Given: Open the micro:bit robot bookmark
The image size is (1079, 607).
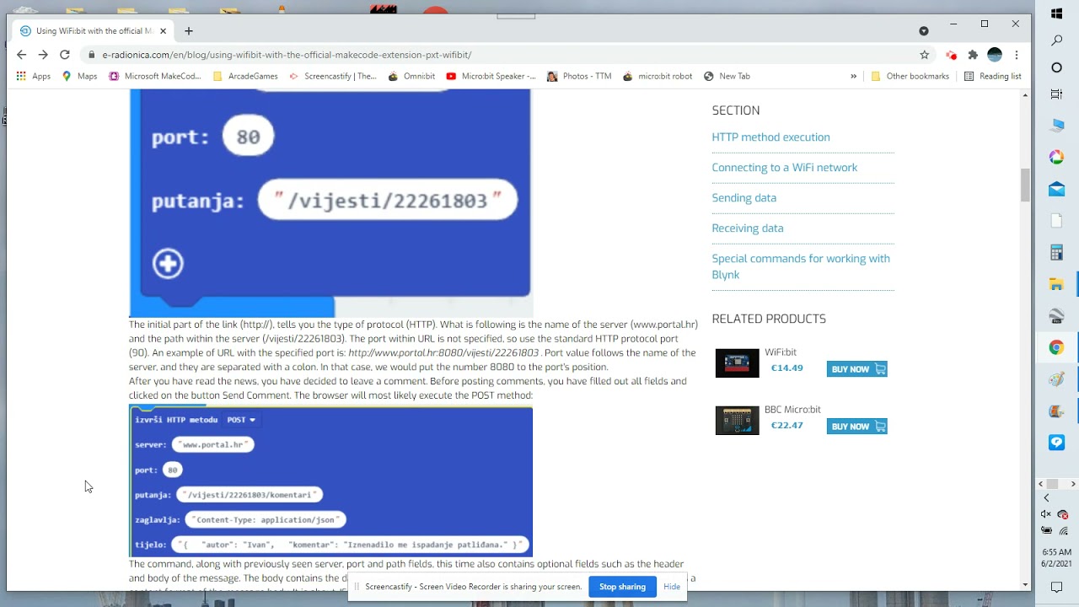Looking at the screenshot, I should (658, 76).
